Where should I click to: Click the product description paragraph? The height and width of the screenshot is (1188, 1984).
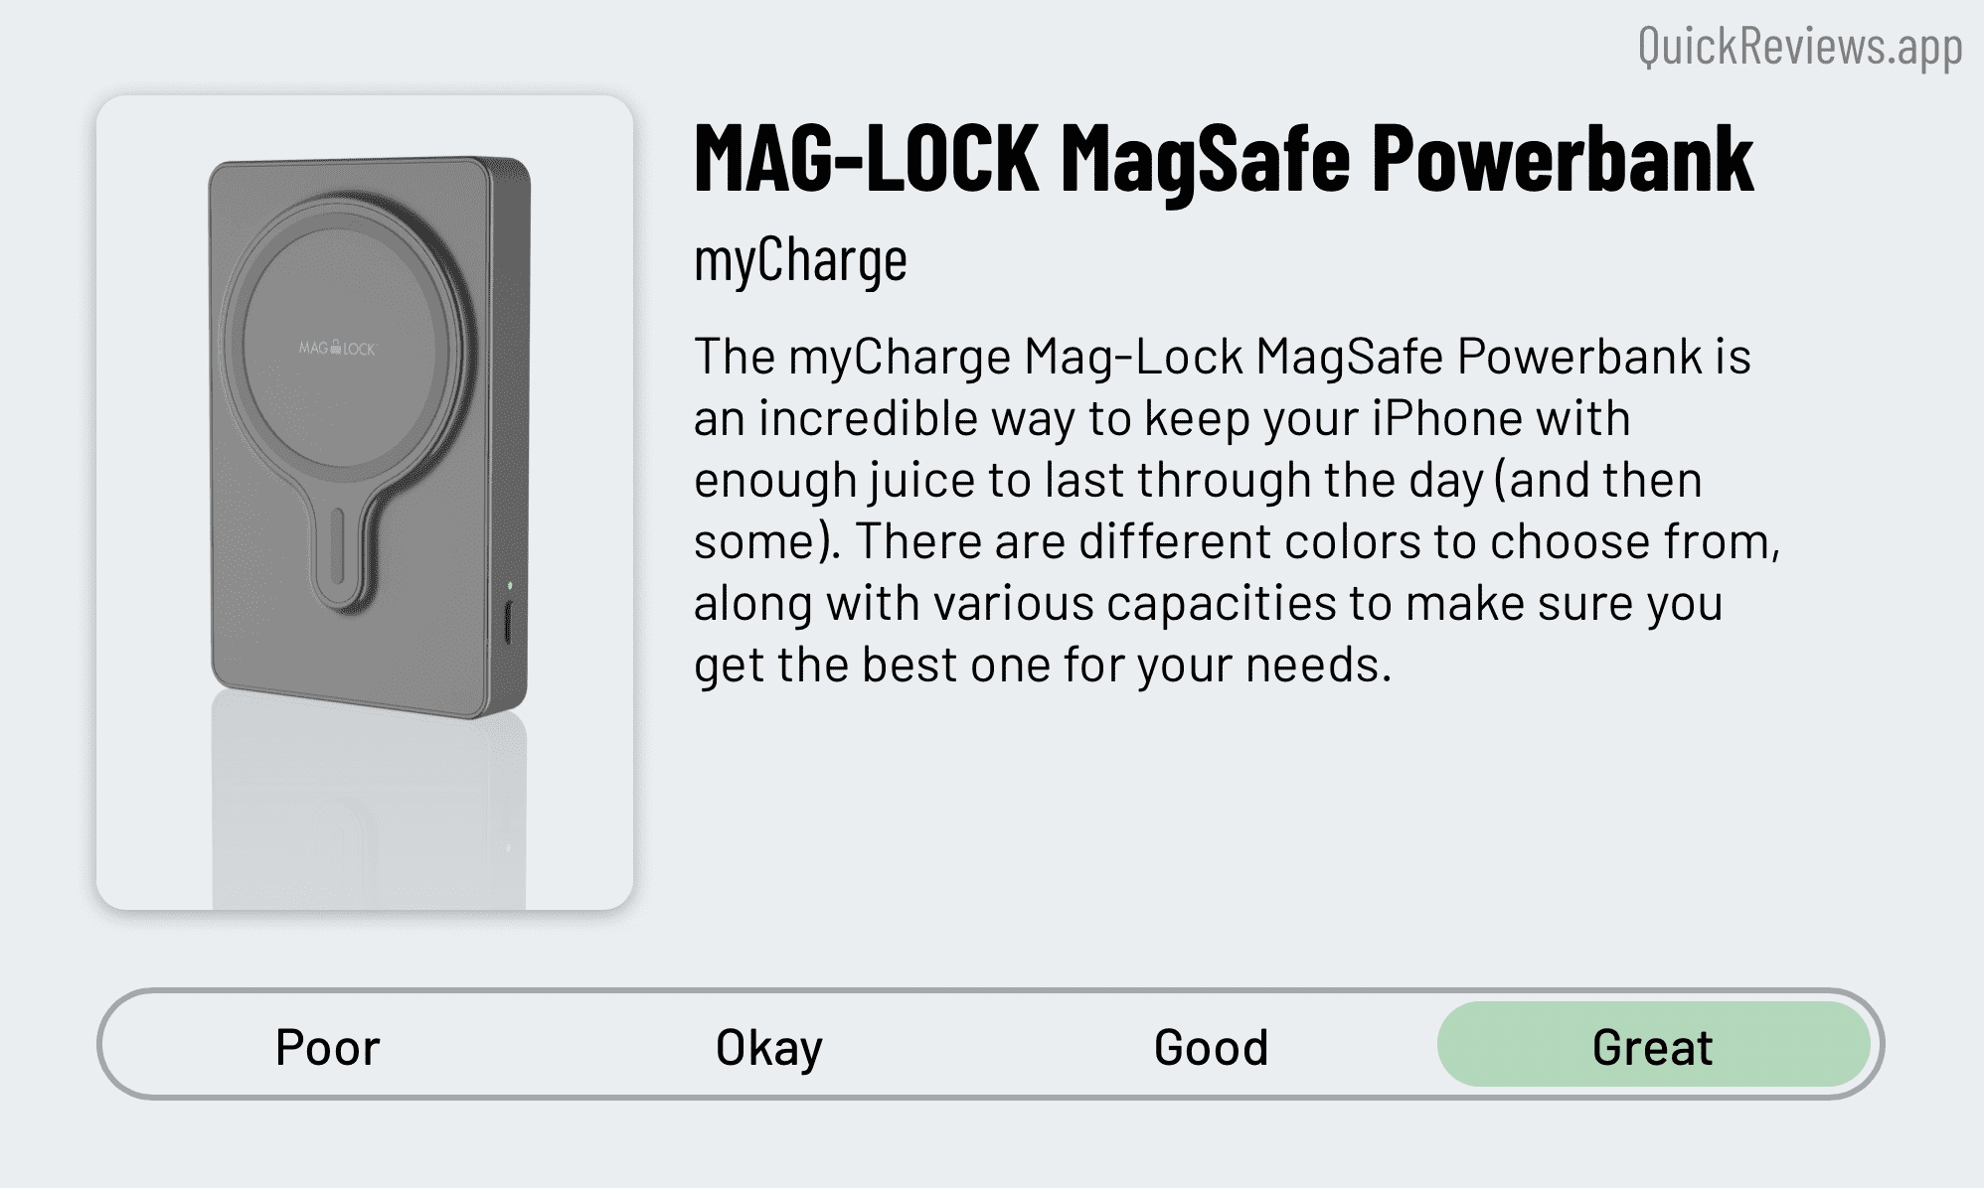click(x=1237, y=511)
